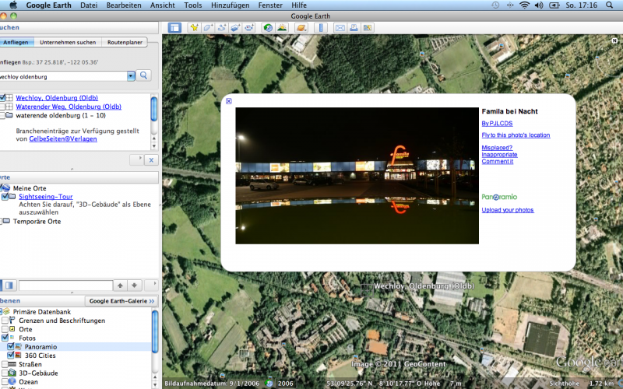Click the planet switcher icon
623x389 pixels.
300,28
